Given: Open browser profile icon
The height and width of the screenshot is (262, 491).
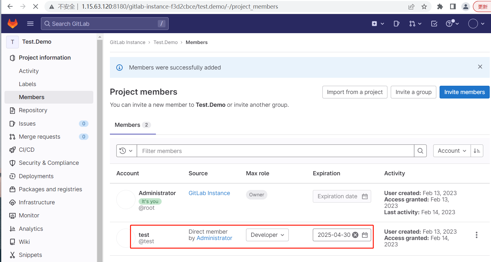Looking at the screenshot, I should [466, 6].
